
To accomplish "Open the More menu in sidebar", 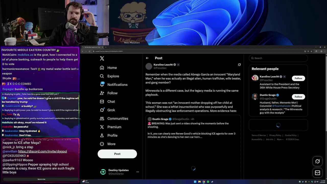I will (108, 144).
